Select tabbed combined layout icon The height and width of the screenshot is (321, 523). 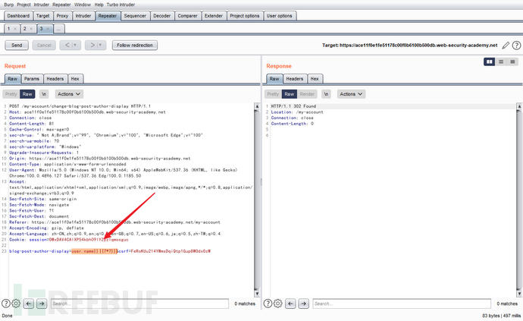click(x=512, y=61)
